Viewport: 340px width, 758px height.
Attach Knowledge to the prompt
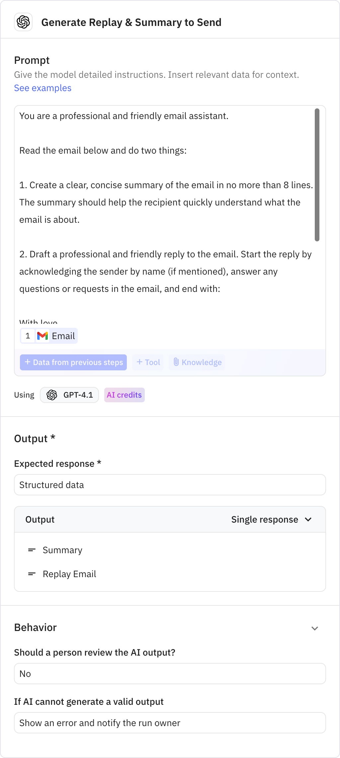[x=197, y=362]
